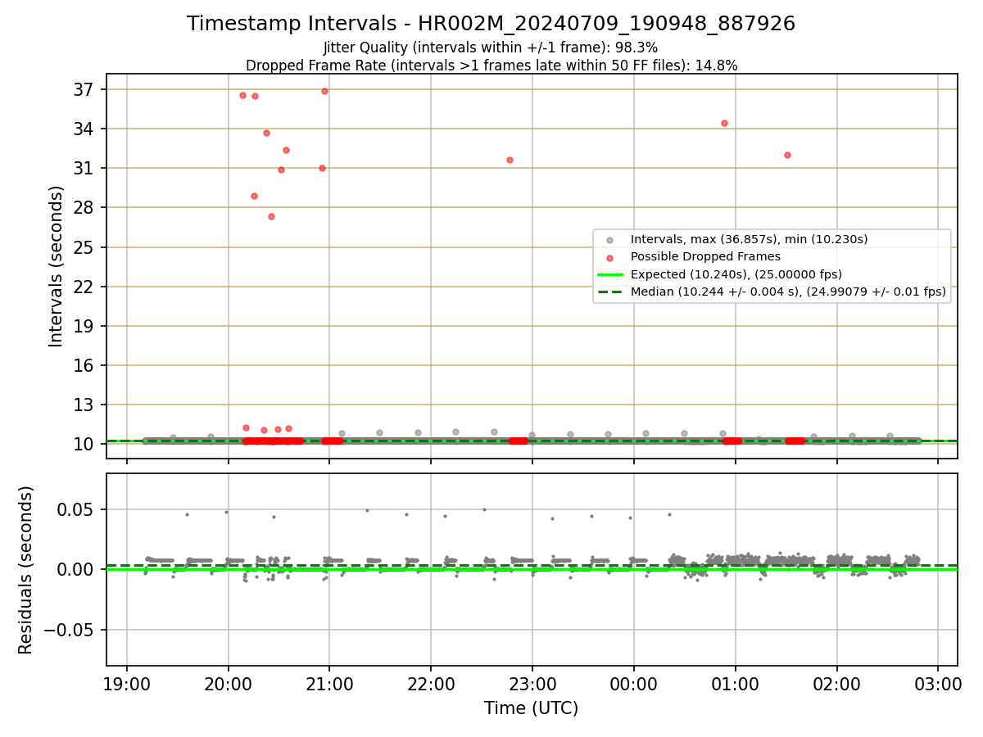Click the 'Jitter Quality' 98.3% subtitle line

(x=491, y=47)
